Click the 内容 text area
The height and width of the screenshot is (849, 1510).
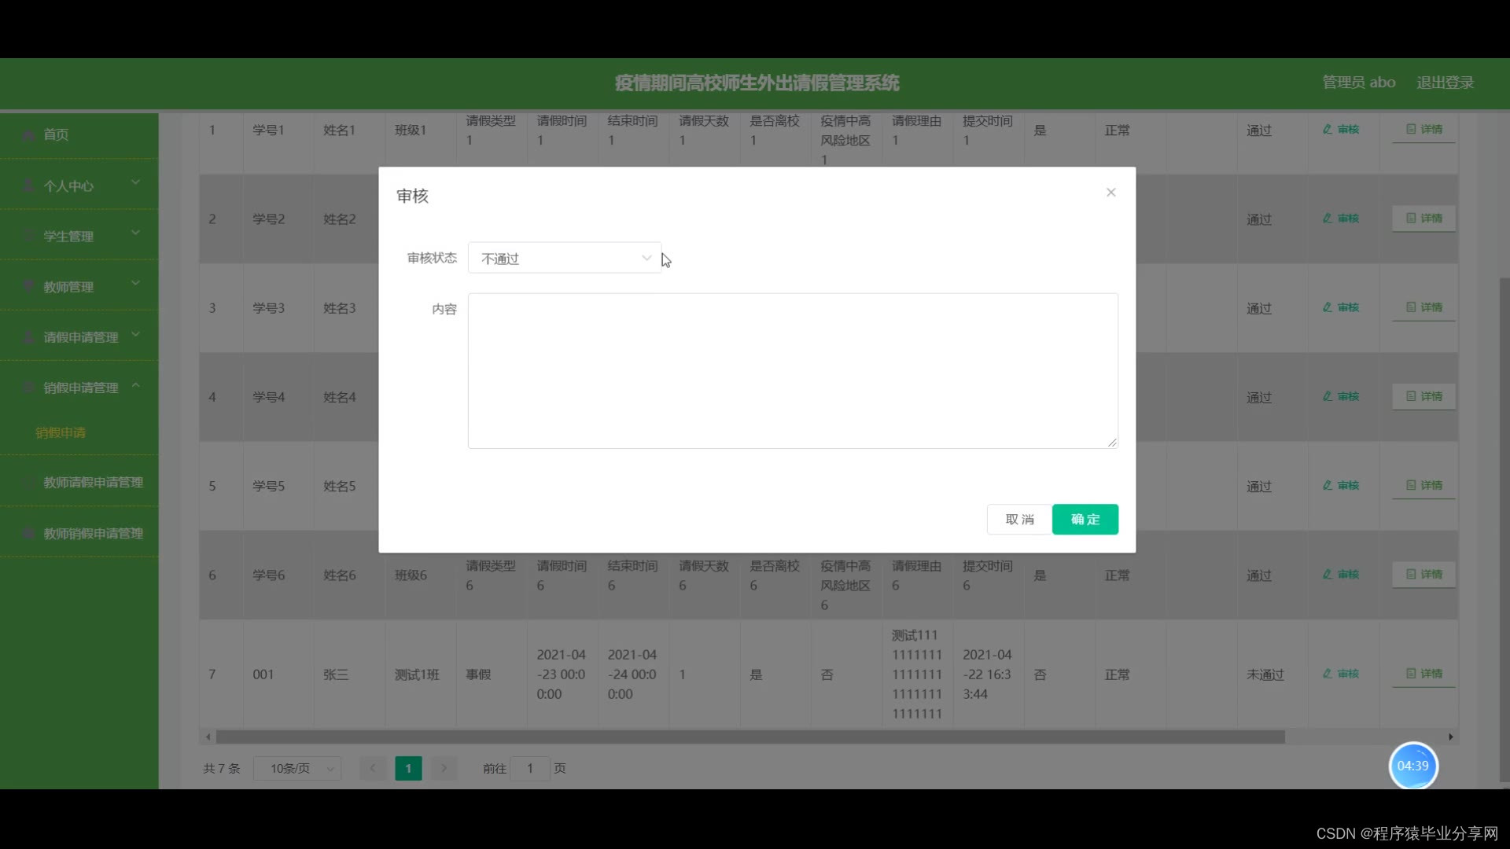tap(793, 370)
